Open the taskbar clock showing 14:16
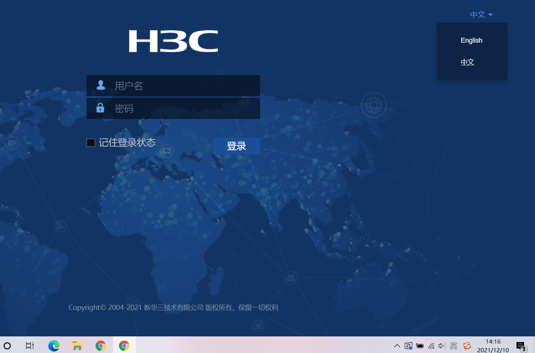The height and width of the screenshot is (353, 535). (x=493, y=346)
